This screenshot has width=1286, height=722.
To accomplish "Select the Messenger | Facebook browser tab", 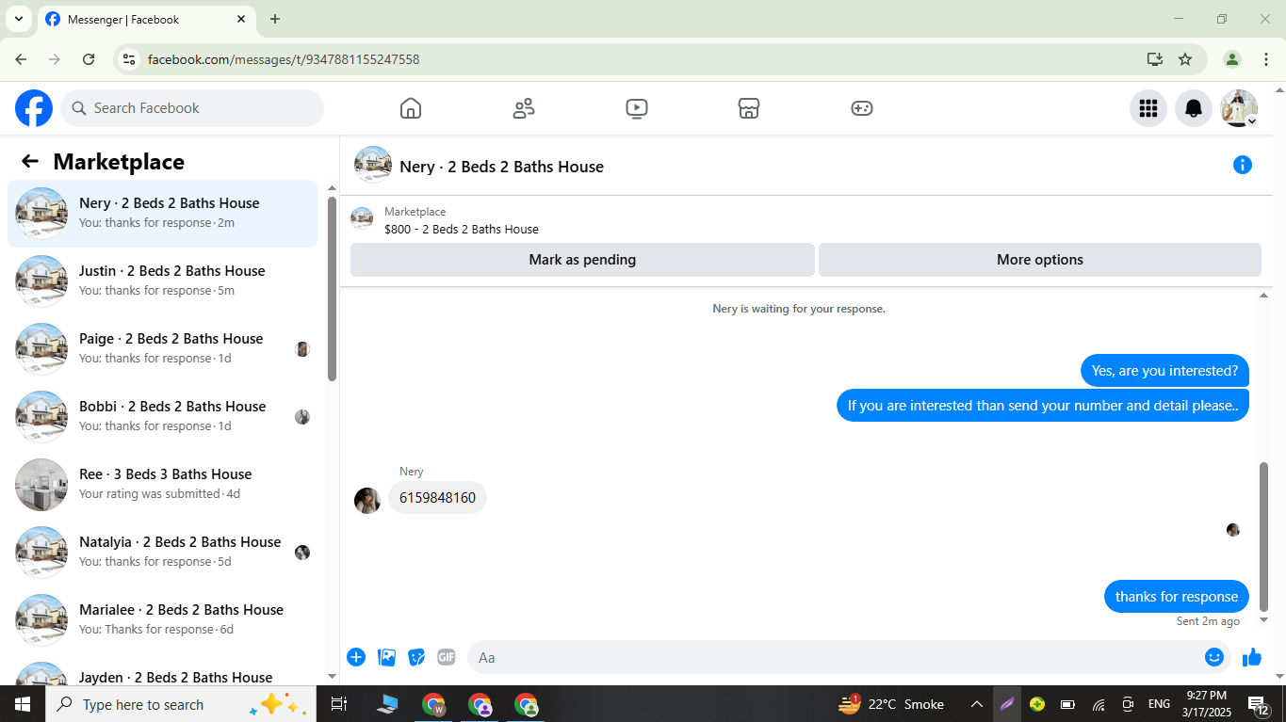I will (146, 19).
